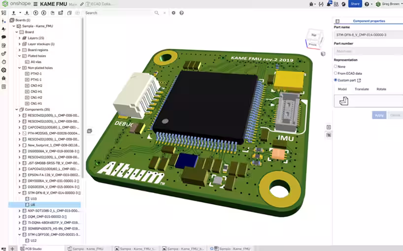Clear the search with the X icon
The height and width of the screenshot is (251, 403).
click(x=165, y=13)
